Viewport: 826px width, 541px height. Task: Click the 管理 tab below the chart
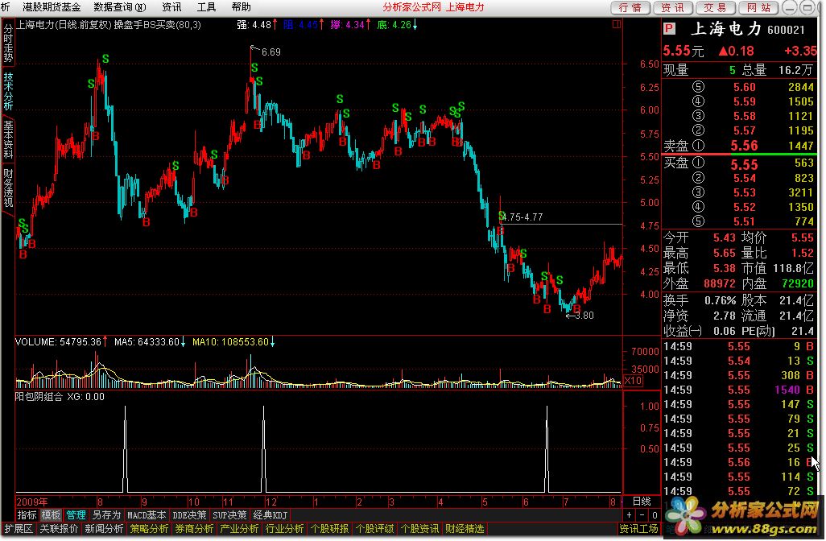tap(76, 515)
